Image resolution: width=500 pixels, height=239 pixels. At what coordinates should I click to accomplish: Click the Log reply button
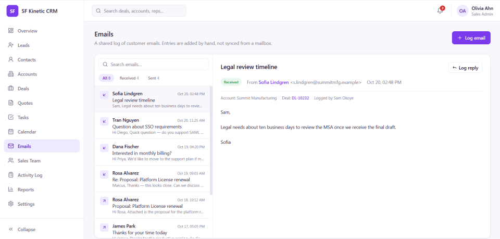[x=465, y=68]
